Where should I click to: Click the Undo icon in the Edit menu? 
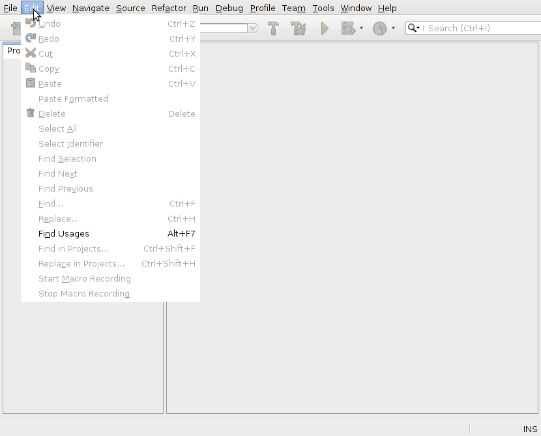[x=31, y=23]
